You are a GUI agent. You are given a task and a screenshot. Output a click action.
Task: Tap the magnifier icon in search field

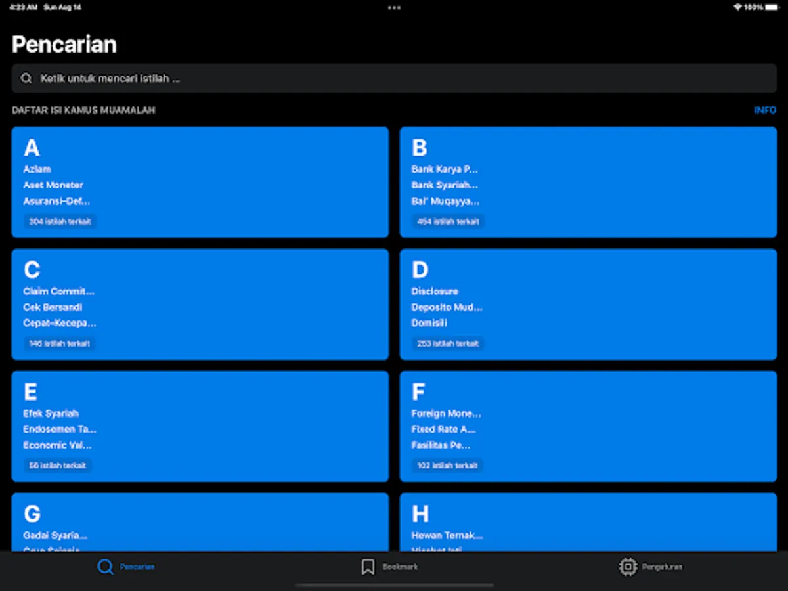26,79
